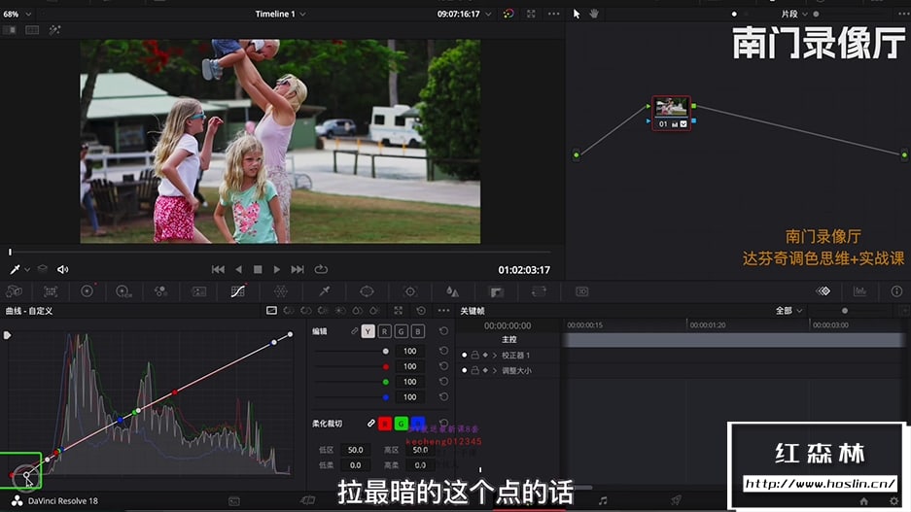Open curves panel options menu

coord(443,311)
